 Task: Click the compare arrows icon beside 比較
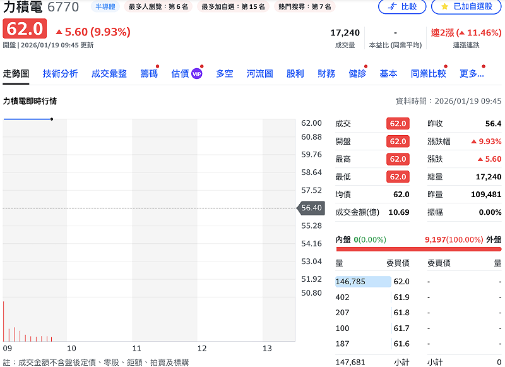[x=393, y=7]
